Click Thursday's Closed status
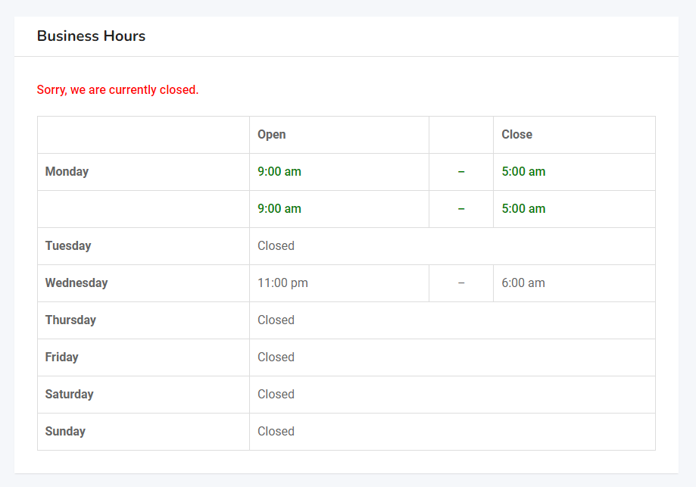This screenshot has width=696, height=487. (276, 320)
